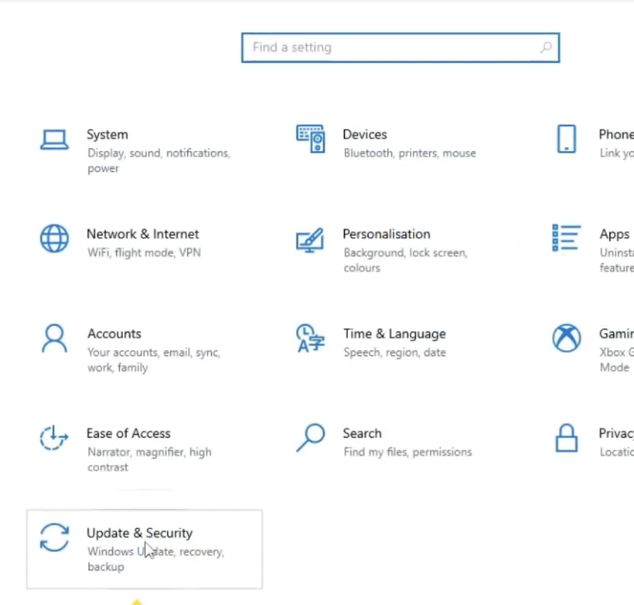Open System via the laptop icon

(54, 139)
